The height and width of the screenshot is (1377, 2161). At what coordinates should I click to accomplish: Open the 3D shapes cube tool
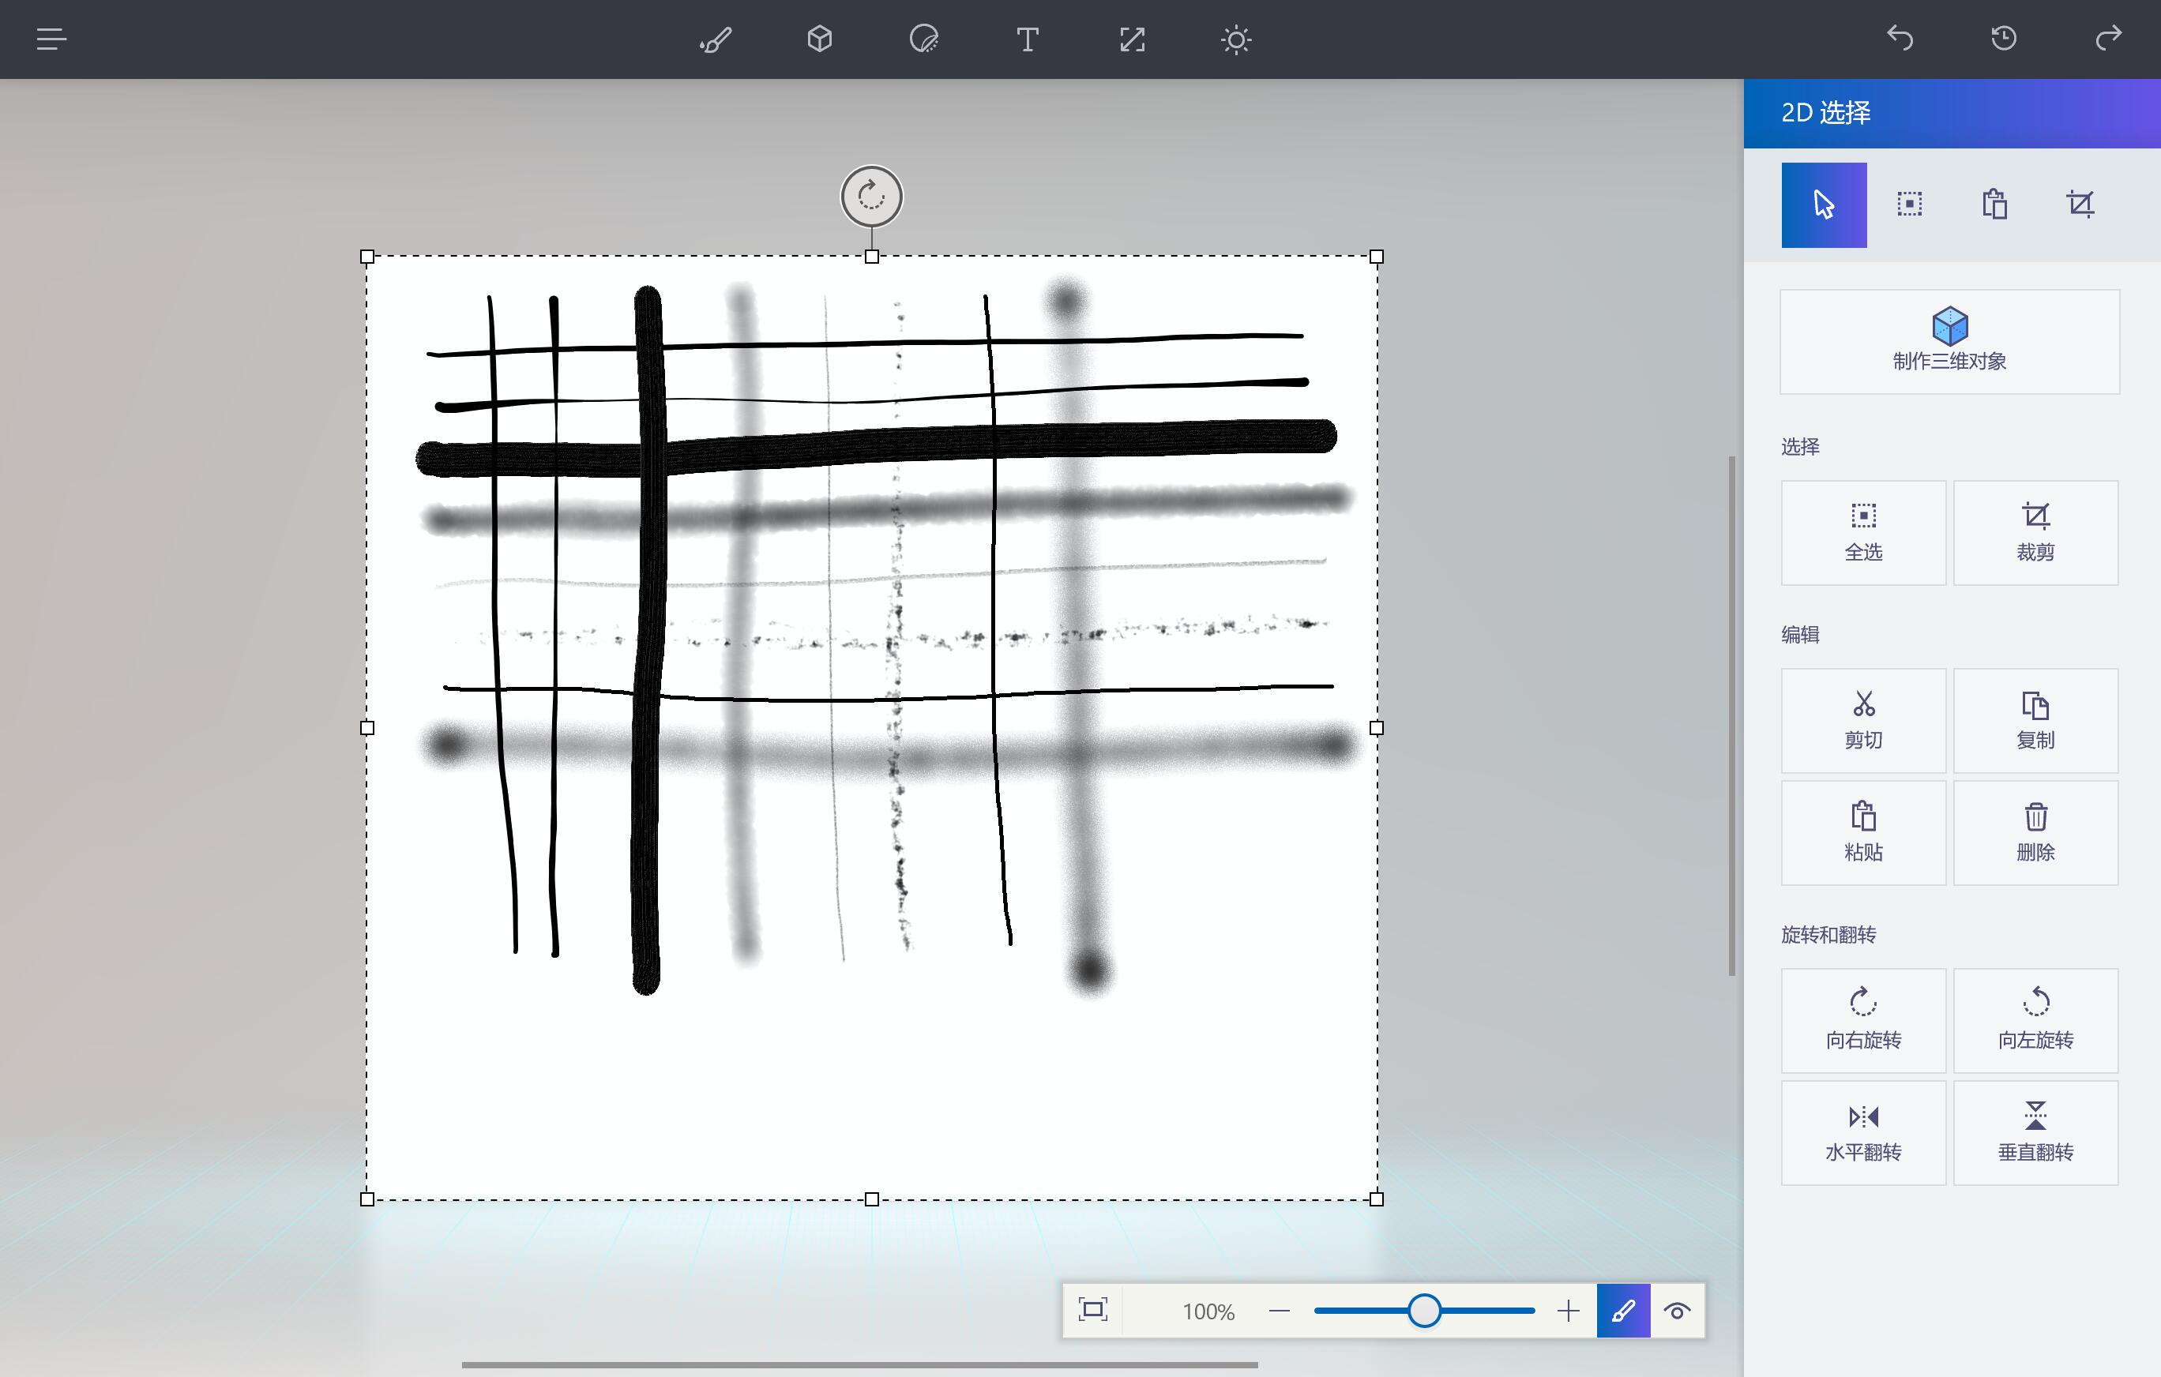click(x=819, y=39)
